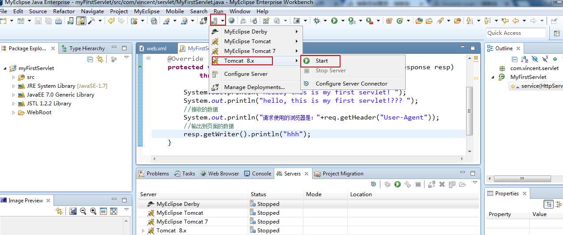563x235 pixels.
Task: Click the 100% zoom icon in Image Preview
Action: click(103, 211)
